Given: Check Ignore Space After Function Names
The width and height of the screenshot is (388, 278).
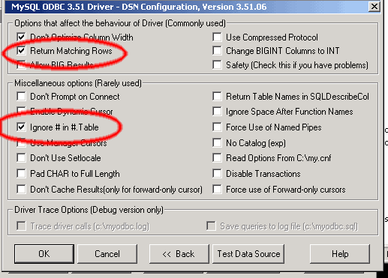Looking at the screenshot, I should coord(217,112).
